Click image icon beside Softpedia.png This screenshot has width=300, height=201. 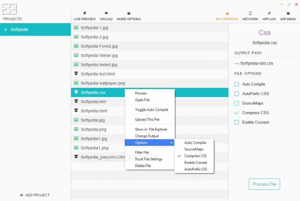[76, 129]
